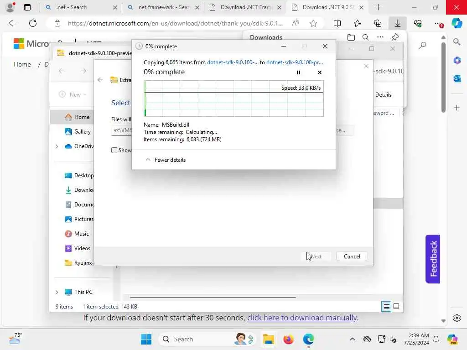
Task: Open Downloads toolbar button
Action: 398,23
